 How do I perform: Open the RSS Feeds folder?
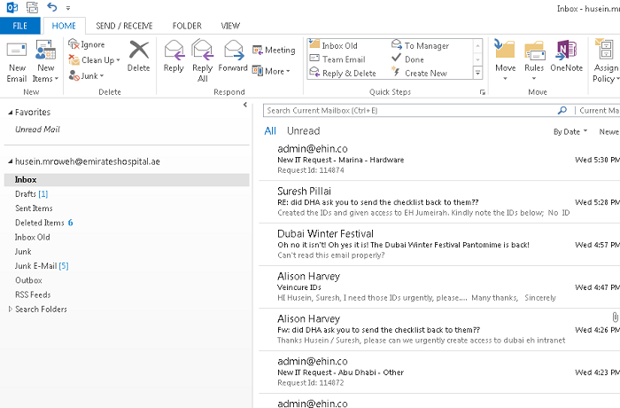(33, 294)
